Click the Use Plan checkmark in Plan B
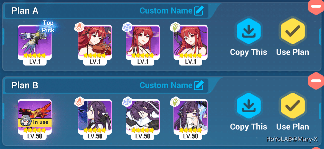 [x=293, y=106]
